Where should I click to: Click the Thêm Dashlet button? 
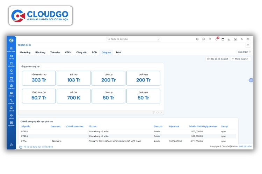point(240,59)
